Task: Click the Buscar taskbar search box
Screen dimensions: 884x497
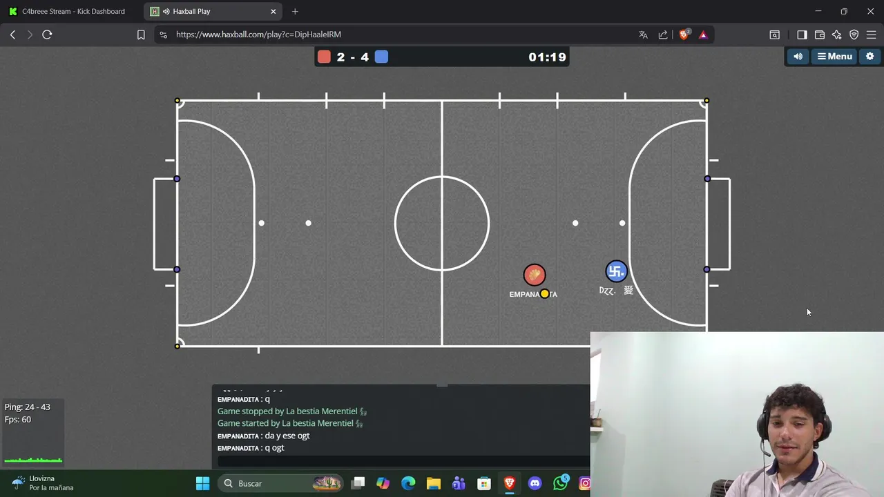Action: pos(282,483)
